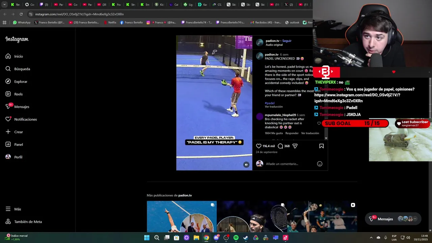432x243 pixels.
Task: Open the Chrome apps grid icon
Action: [x=4, y=23]
